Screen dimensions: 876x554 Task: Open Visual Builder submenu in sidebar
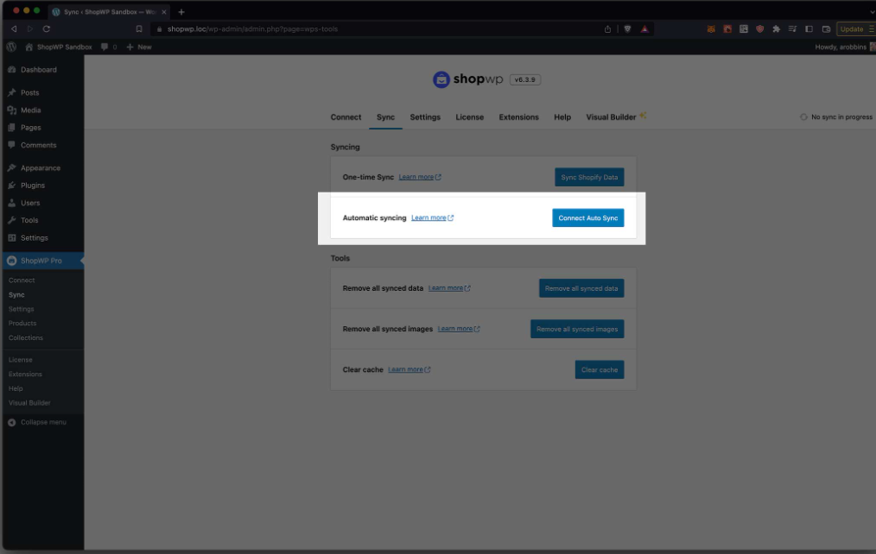pyautogui.click(x=29, y=403)
